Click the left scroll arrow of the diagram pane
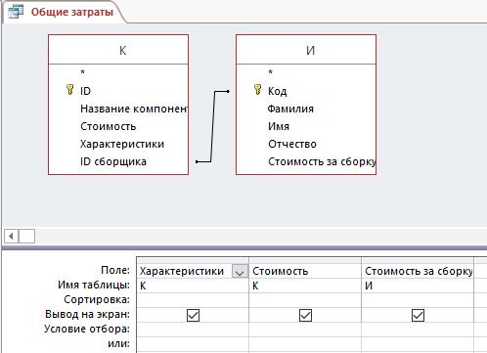Screen dimensions: 487x353 pos(11,236)
